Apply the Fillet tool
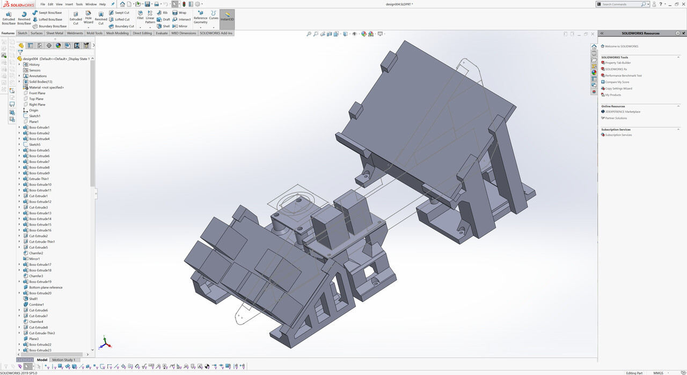The height and width of the screenshot is (375, 687). tap(140, 16)
